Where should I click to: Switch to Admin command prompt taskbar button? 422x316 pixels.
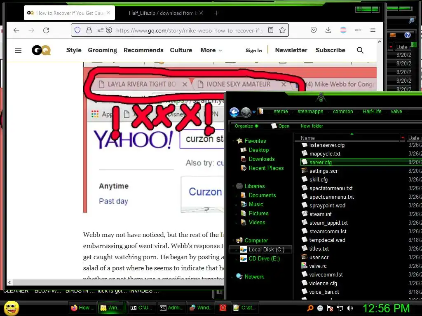pyautogui.click(x=171, y=308)
